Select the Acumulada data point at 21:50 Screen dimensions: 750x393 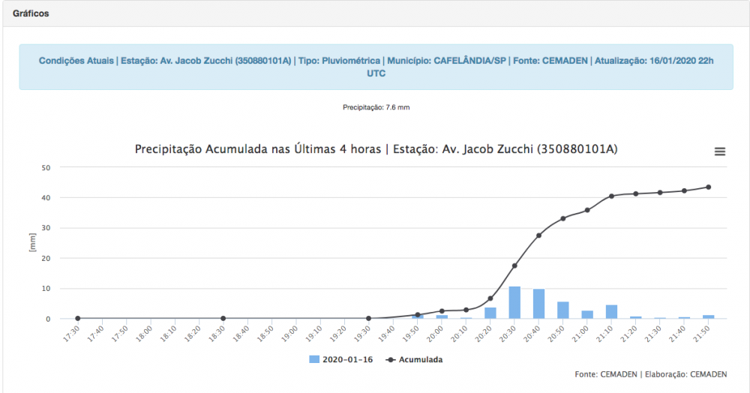pyautogui.click(x=708, y=187)
